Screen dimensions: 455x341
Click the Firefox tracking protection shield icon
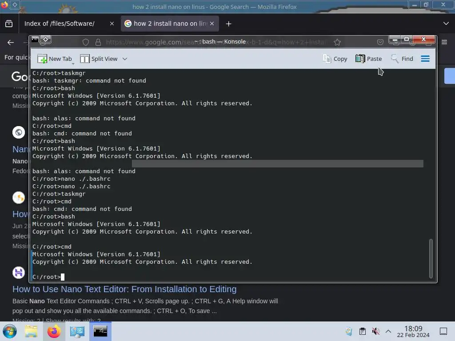click(86, 42)
